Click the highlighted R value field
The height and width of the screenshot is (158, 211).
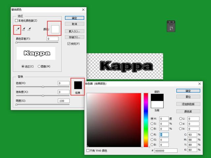[164, 135]
